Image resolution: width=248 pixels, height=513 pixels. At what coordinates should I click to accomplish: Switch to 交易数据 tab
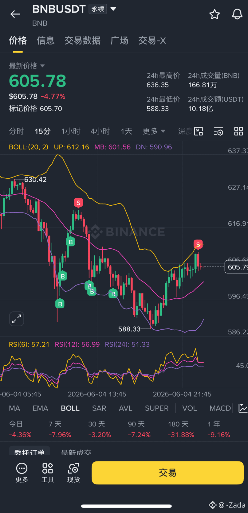[82, 41]
